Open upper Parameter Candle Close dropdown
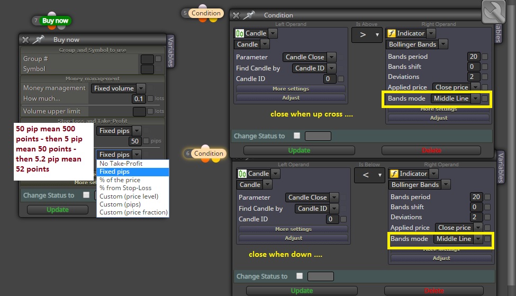The width and height of the screenshot is (516, 296). click(x=309, y=57)
